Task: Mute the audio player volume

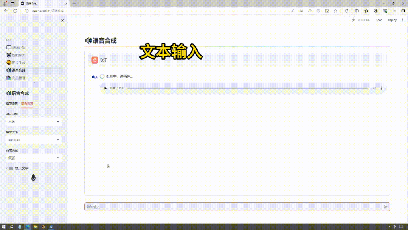Action: (x=374, y=88)
